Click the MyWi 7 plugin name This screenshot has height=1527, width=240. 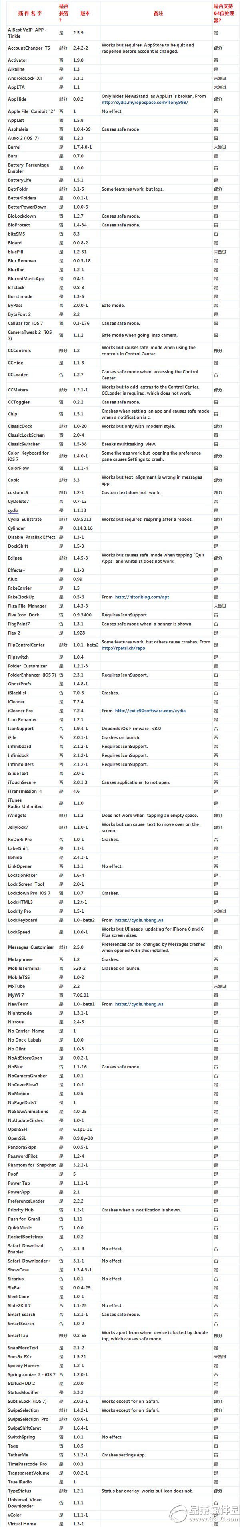click(16, 995)
